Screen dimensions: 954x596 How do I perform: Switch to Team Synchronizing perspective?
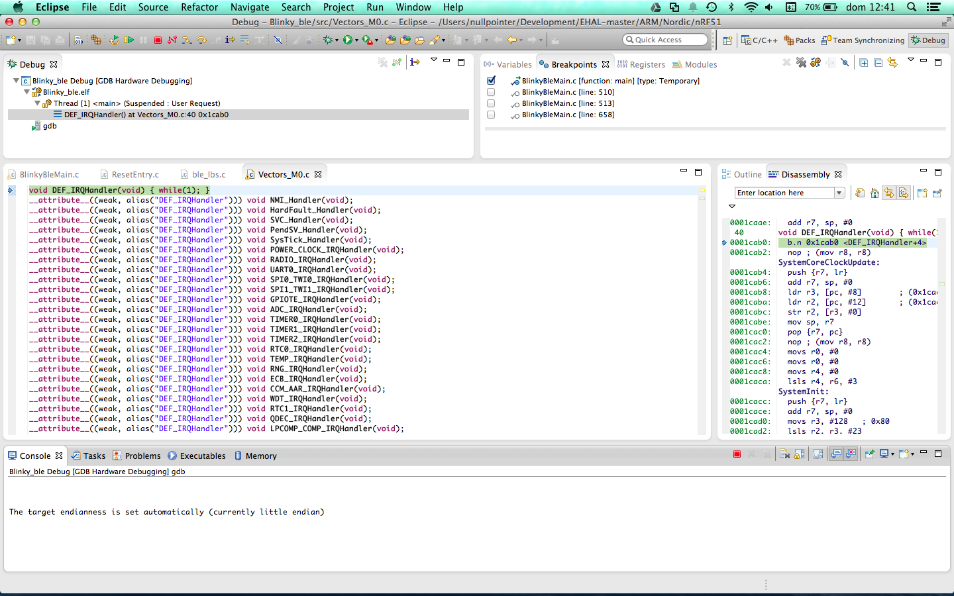pyautogui.click(x=862, y=40)
